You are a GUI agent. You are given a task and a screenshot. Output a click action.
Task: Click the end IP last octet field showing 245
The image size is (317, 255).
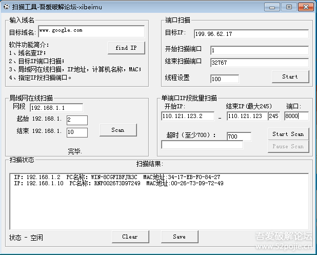(x=274, y=116)
